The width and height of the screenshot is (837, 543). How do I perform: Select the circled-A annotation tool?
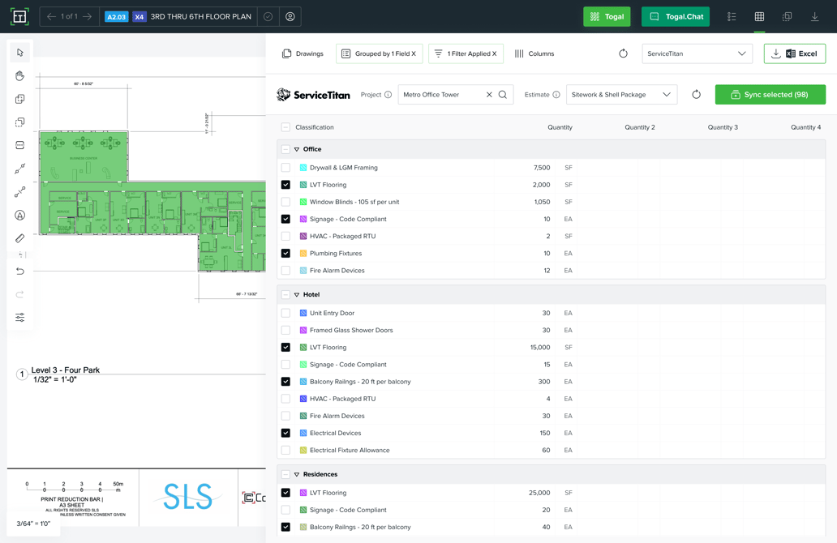point(19,215)
